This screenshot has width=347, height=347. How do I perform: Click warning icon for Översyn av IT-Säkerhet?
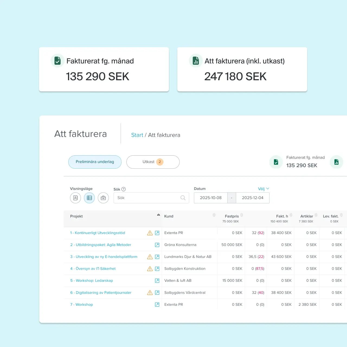pyautogui.click(x=150, y=269)
